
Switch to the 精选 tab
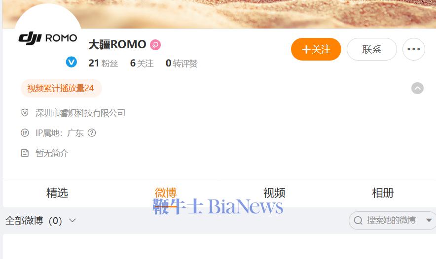tap(57, 193)
